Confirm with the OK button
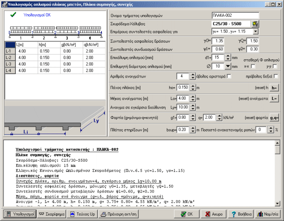The image size is (284, 221). click(x=186, y=214)
